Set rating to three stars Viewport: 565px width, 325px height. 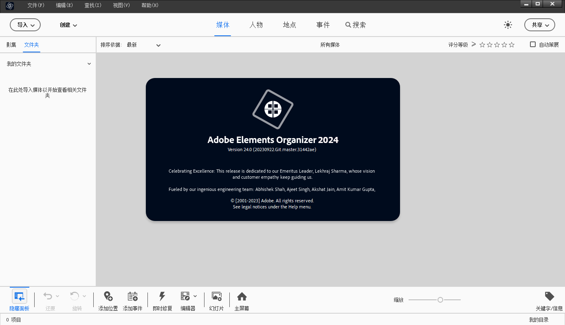(497, 45)
